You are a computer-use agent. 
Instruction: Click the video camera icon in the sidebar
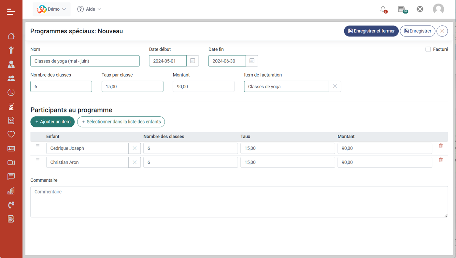11,163
